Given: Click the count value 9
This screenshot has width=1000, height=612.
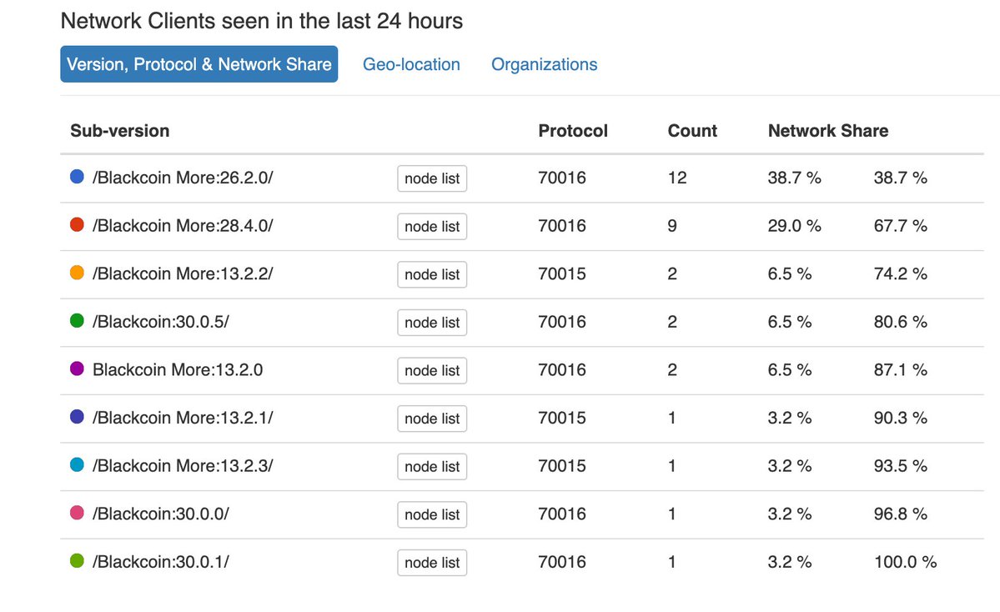Looking at the screenshot, I should (x=672, y=226).
